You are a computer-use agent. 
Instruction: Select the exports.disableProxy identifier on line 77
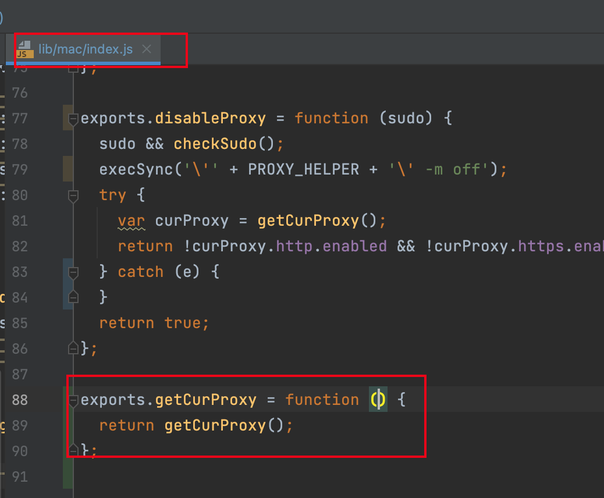click(x=173, y=118)
